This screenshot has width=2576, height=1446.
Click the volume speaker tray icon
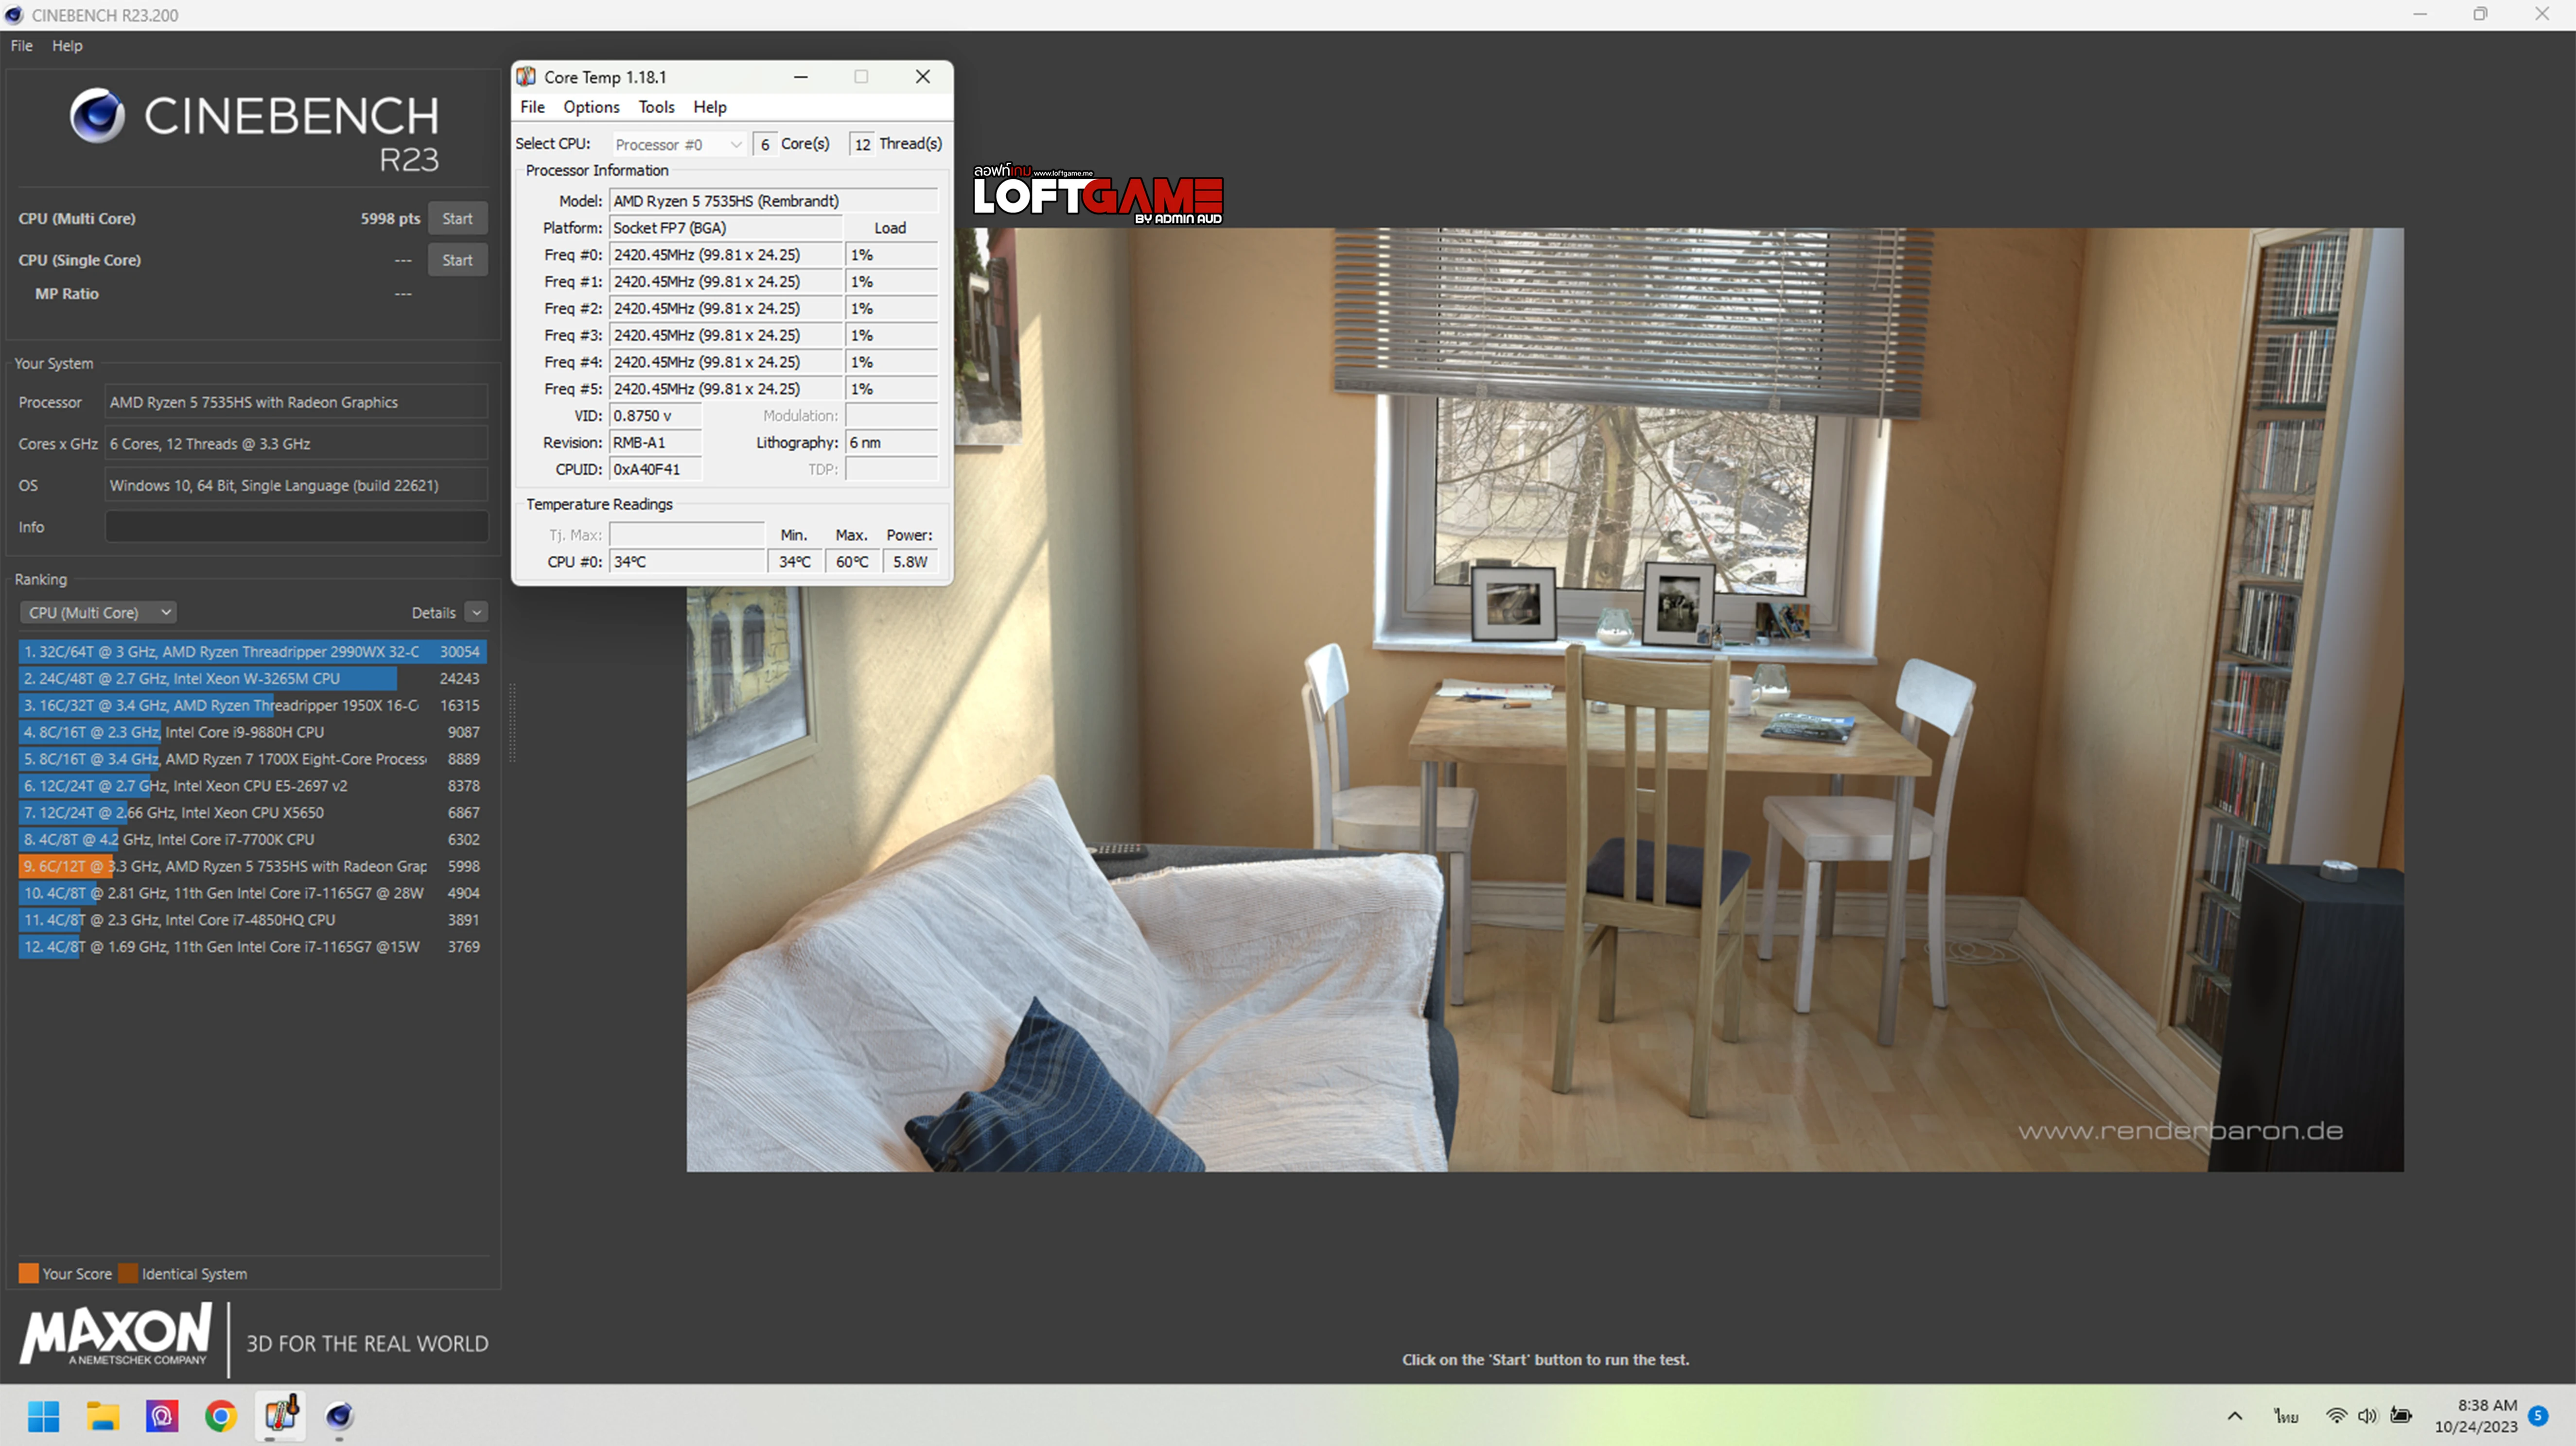point(2367,1415)
